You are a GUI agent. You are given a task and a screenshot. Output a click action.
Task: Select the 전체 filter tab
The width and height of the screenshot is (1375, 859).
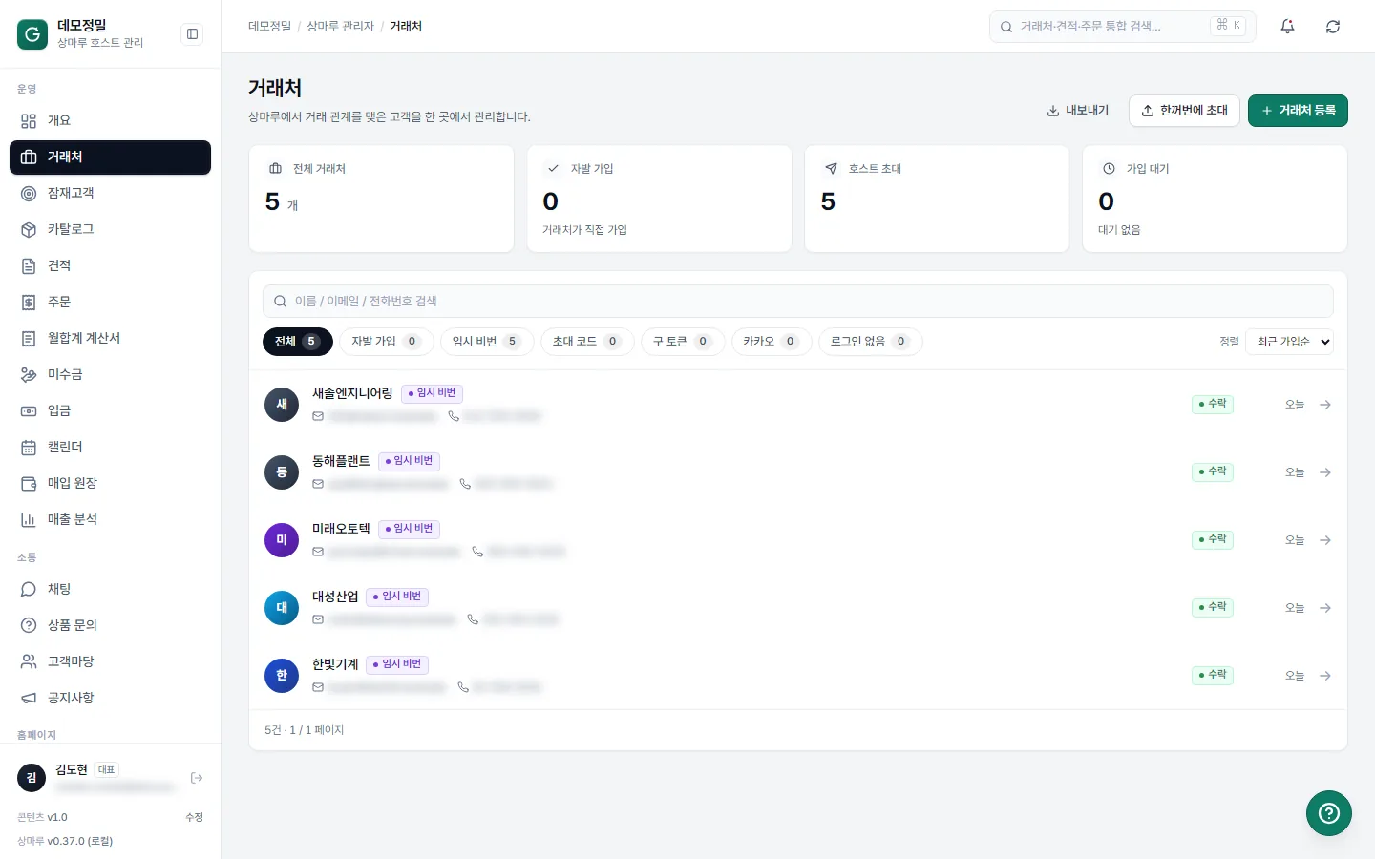tap(297, 342)
